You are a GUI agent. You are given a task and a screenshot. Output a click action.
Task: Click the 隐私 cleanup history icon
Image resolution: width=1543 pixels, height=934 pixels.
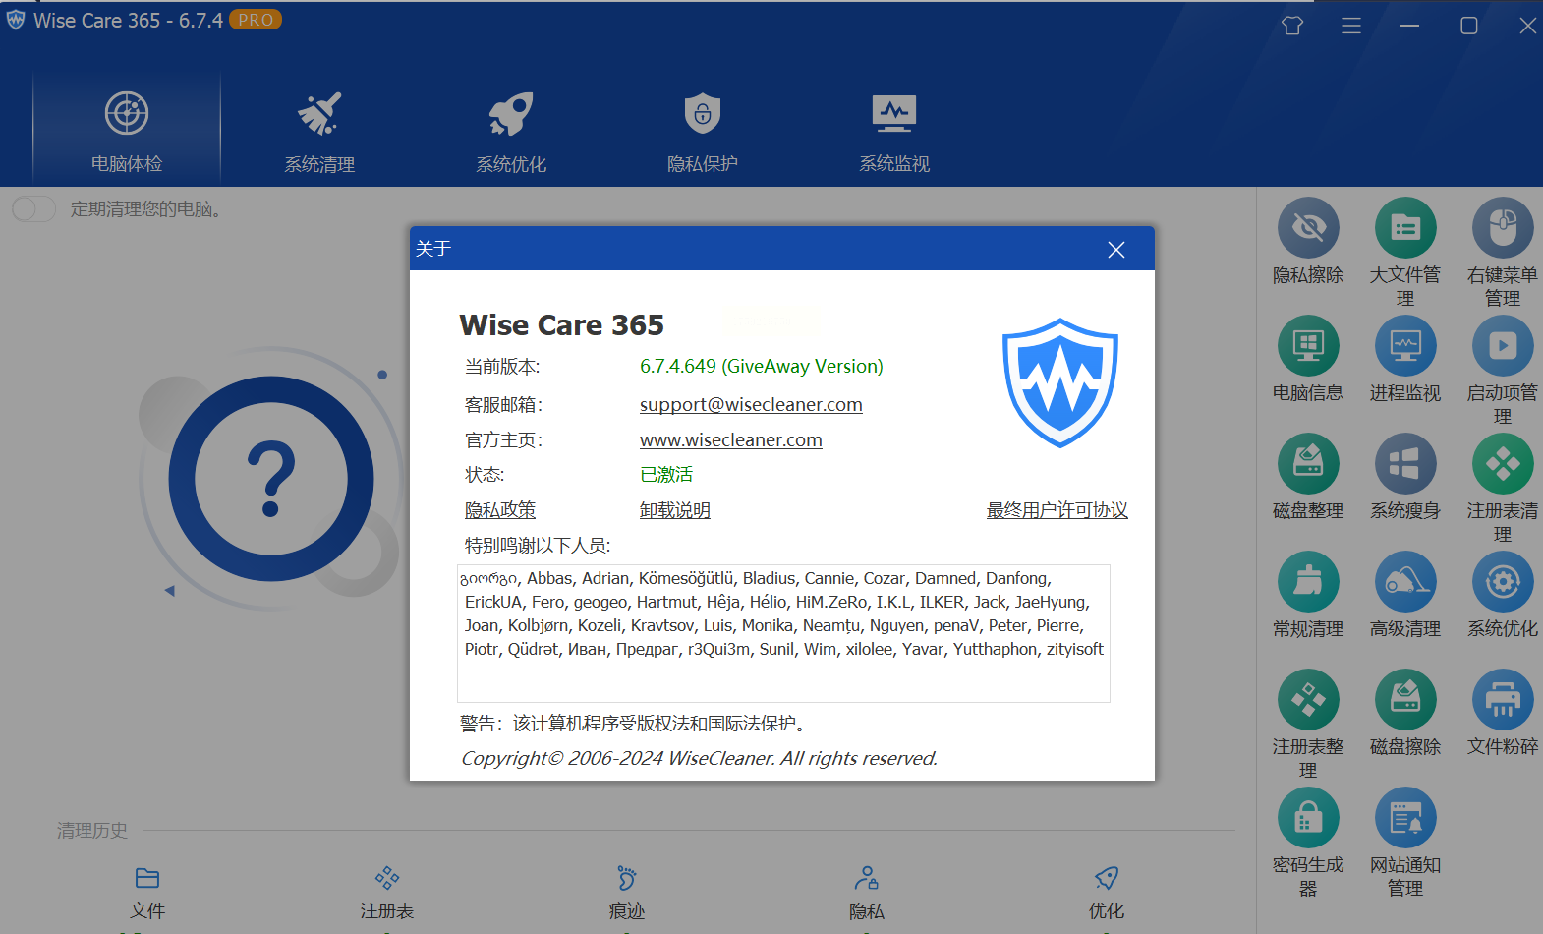pyautogui.click(x=867, y=878)
